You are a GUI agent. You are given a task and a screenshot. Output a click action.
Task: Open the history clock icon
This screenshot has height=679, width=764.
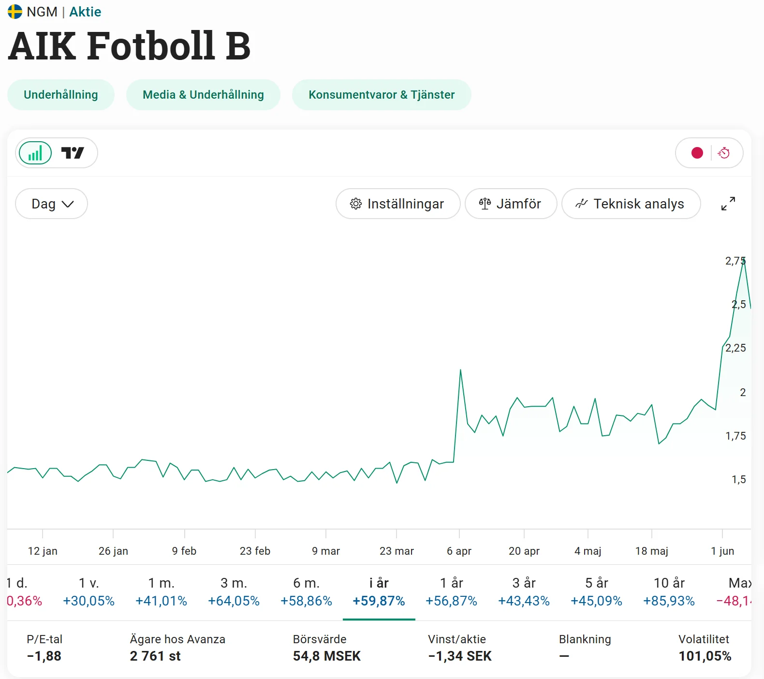(724, 153)
